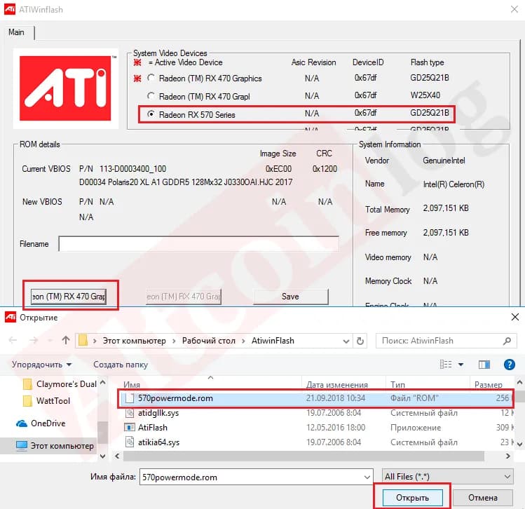Expand the Имя файла dropdown arrow
This screenshot has height=509, width=525.
[367, 477]
